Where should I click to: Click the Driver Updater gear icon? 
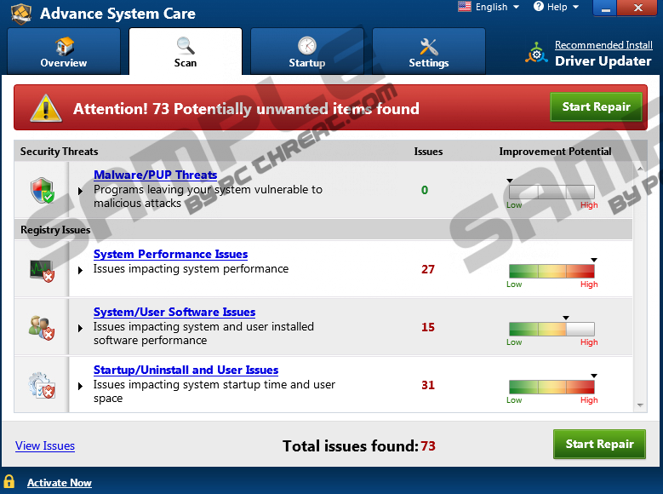click(536, 54)
